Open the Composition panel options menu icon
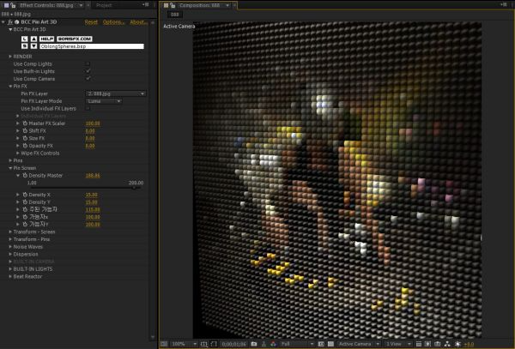The height and width of the screenshot is (349, 515). [x=504, y=4]
